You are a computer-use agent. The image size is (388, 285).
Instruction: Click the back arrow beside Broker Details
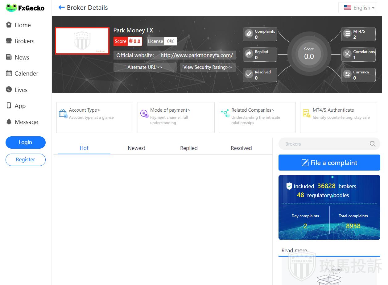pos(61,8)
